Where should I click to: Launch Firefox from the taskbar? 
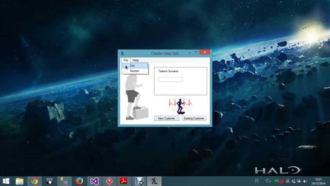[79, 181]
